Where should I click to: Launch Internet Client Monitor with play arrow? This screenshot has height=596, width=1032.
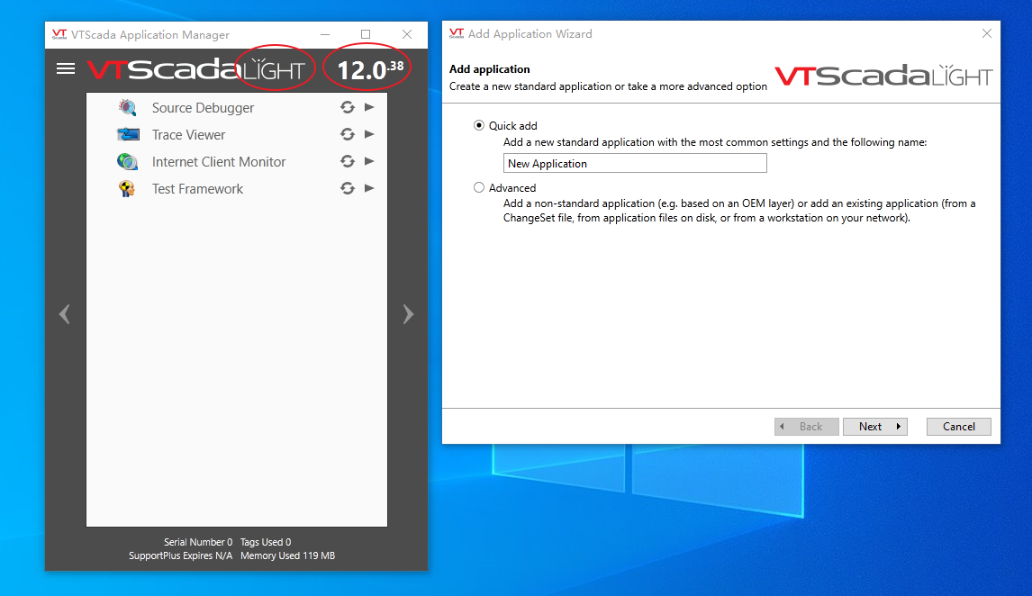coord(369,161)
